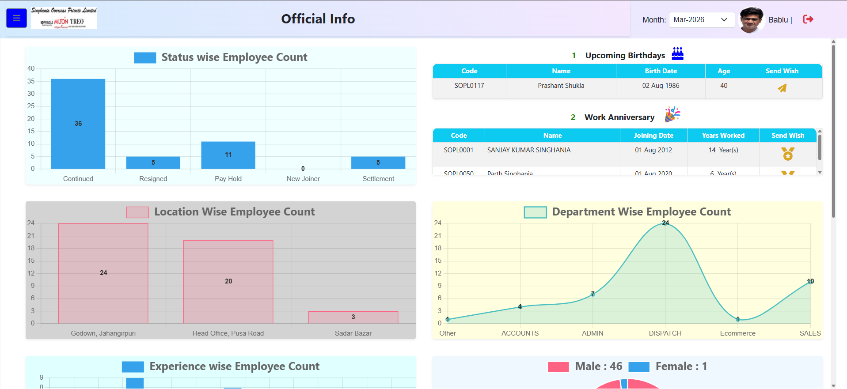Send anniversary wish to SANJAY KUMAR SINGHANIA
The height and width of the screenshot is (389, 847).
(x=788, y=154)
